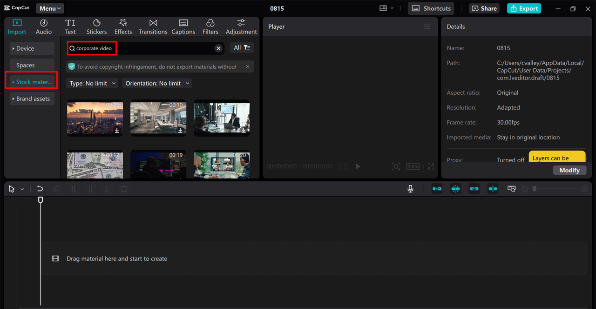Open the Text tab
596x309 pixels.
[70, 27]
